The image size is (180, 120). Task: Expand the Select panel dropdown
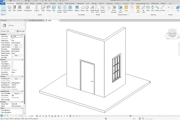pos(3,15)
